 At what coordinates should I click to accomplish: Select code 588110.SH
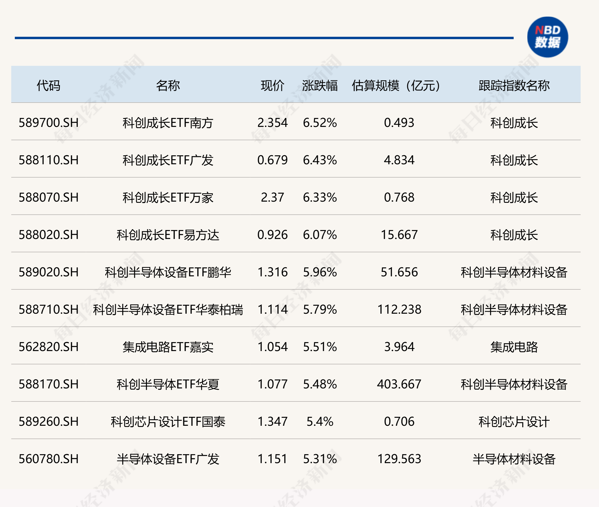coord(49,160)
